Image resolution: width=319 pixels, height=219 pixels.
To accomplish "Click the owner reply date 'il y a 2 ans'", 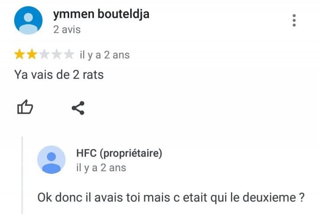I will point(101,168).
